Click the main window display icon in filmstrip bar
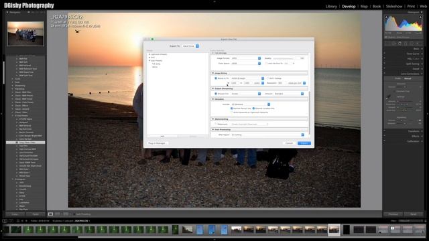Image resolution: width=429 pixels, height=241 pixels. point(5,221)
